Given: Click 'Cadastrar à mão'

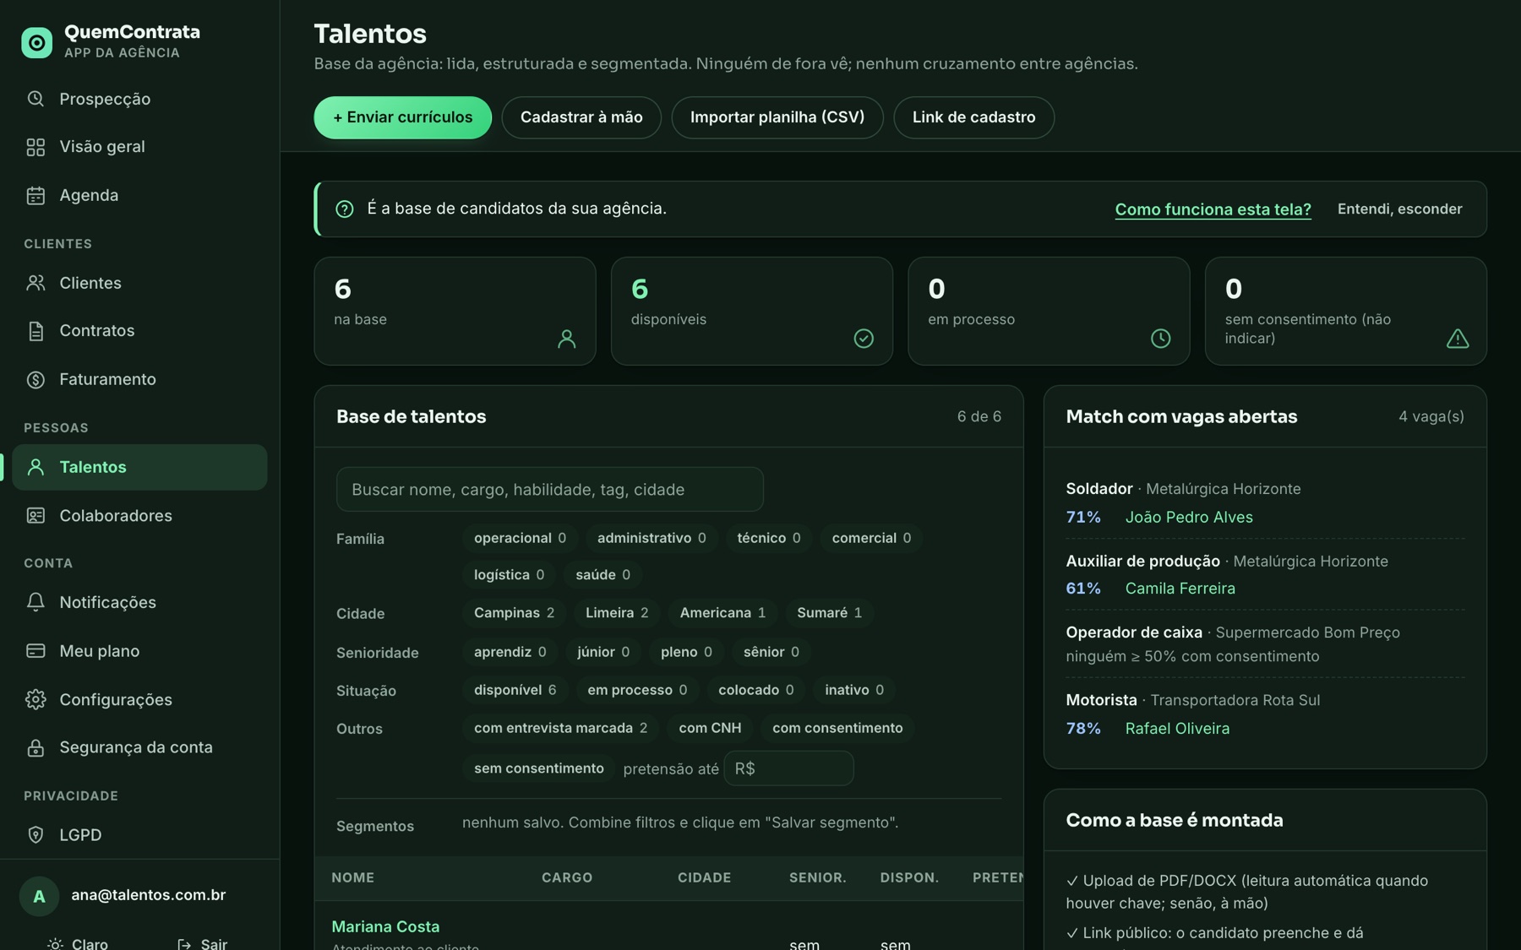Looking at the screenshot, I should point(581,117).
